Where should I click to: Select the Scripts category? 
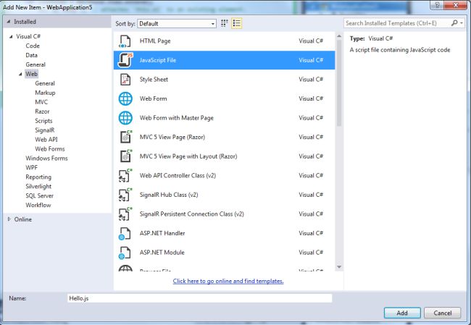[43, 121]
